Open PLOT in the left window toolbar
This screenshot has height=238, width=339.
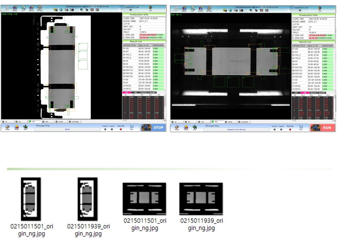[23, 9]
